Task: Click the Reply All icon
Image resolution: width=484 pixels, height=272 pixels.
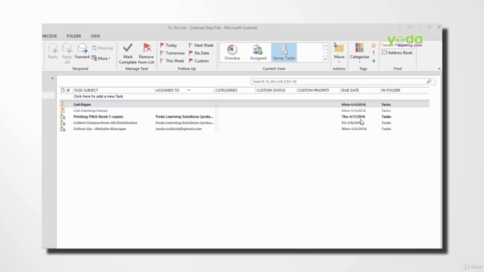Action: click(67, 54)
